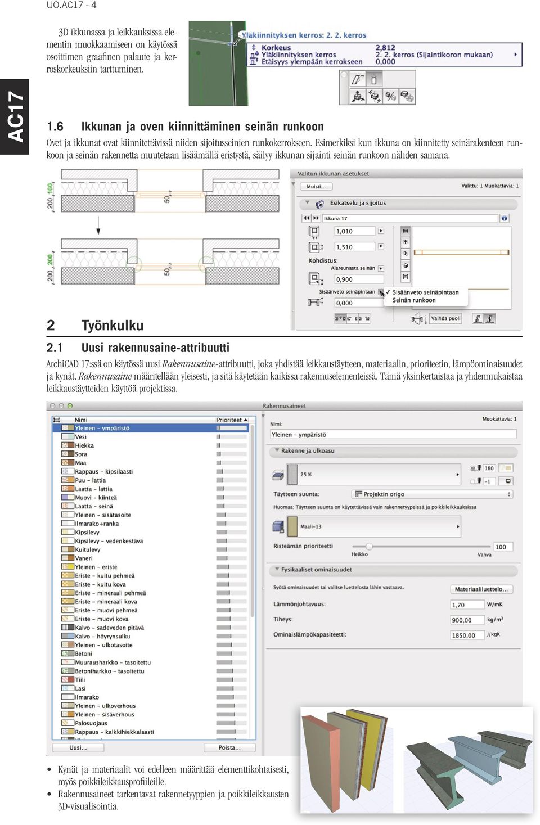
Task: Edit fill pen number 180
Action: 489,468
